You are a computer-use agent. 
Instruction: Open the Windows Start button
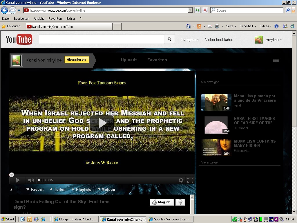point(8,219)
